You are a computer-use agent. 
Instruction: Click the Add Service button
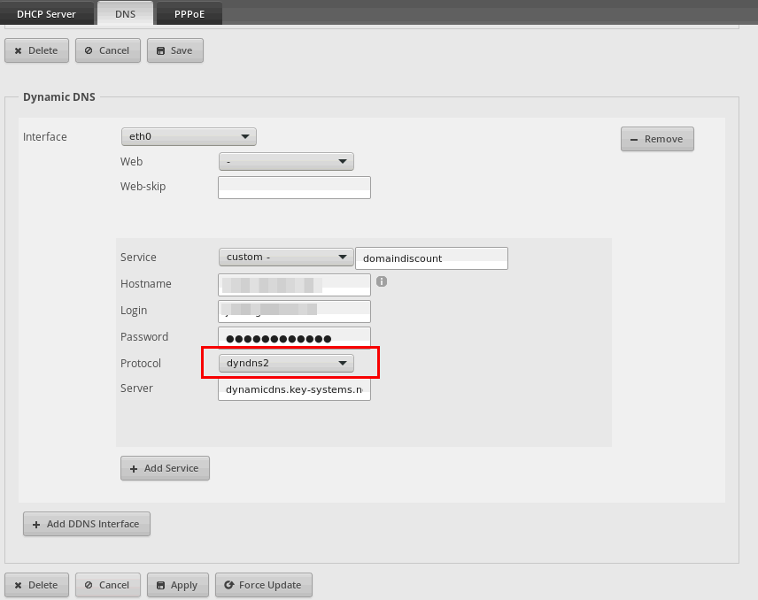165,468
